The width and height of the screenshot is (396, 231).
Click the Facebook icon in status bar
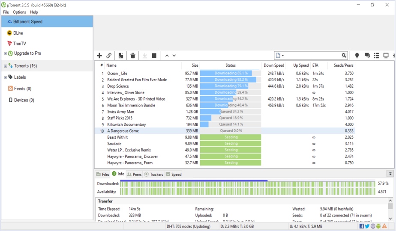(362, 226)
